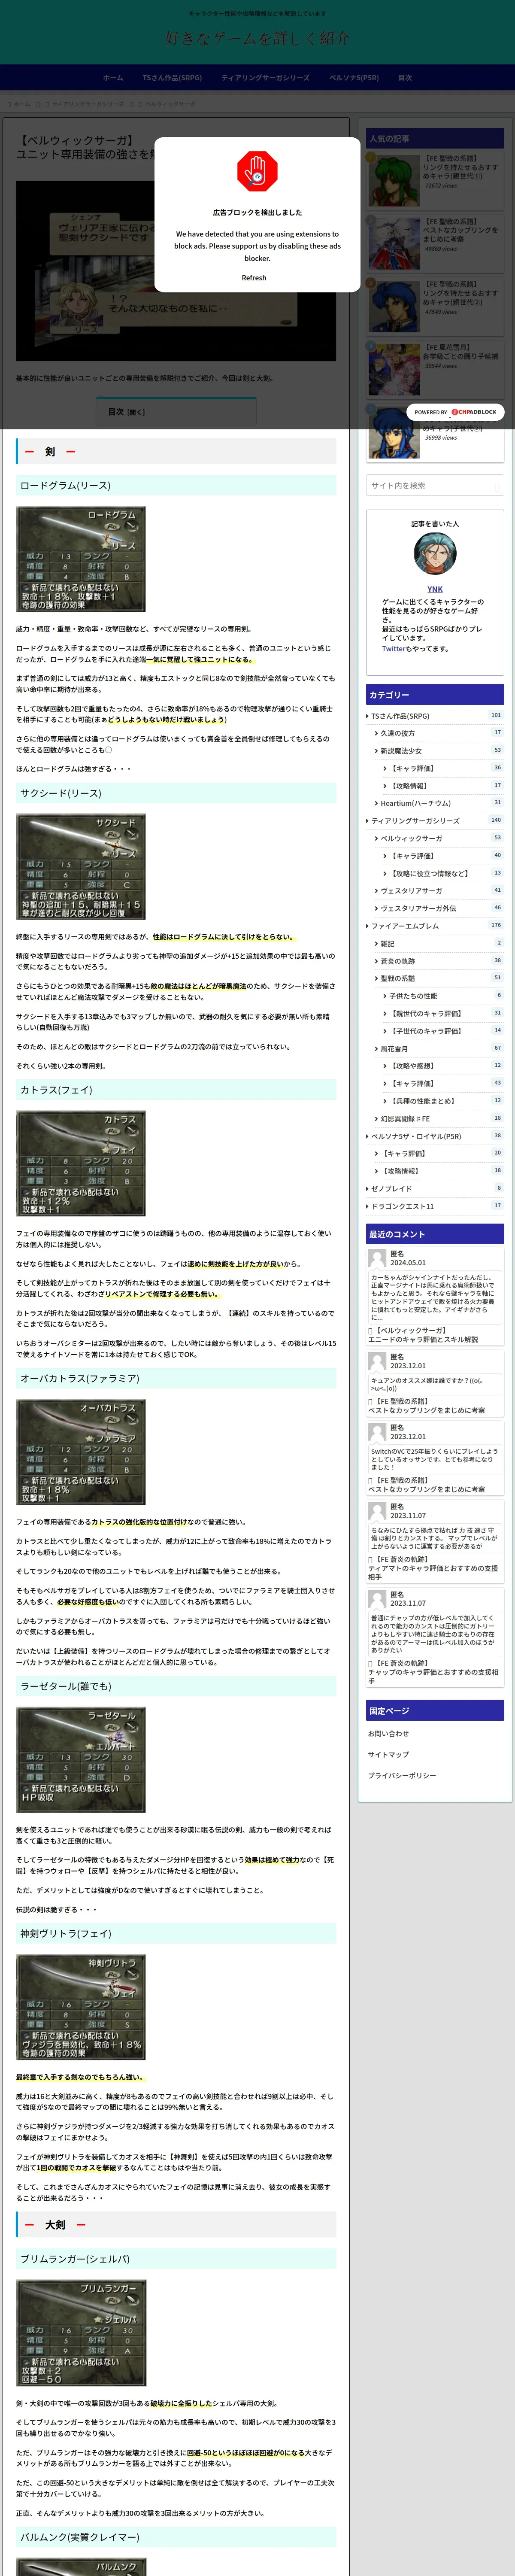
Task: Click the サクシード weapon stats image
Action: click(x=81, y=867)
